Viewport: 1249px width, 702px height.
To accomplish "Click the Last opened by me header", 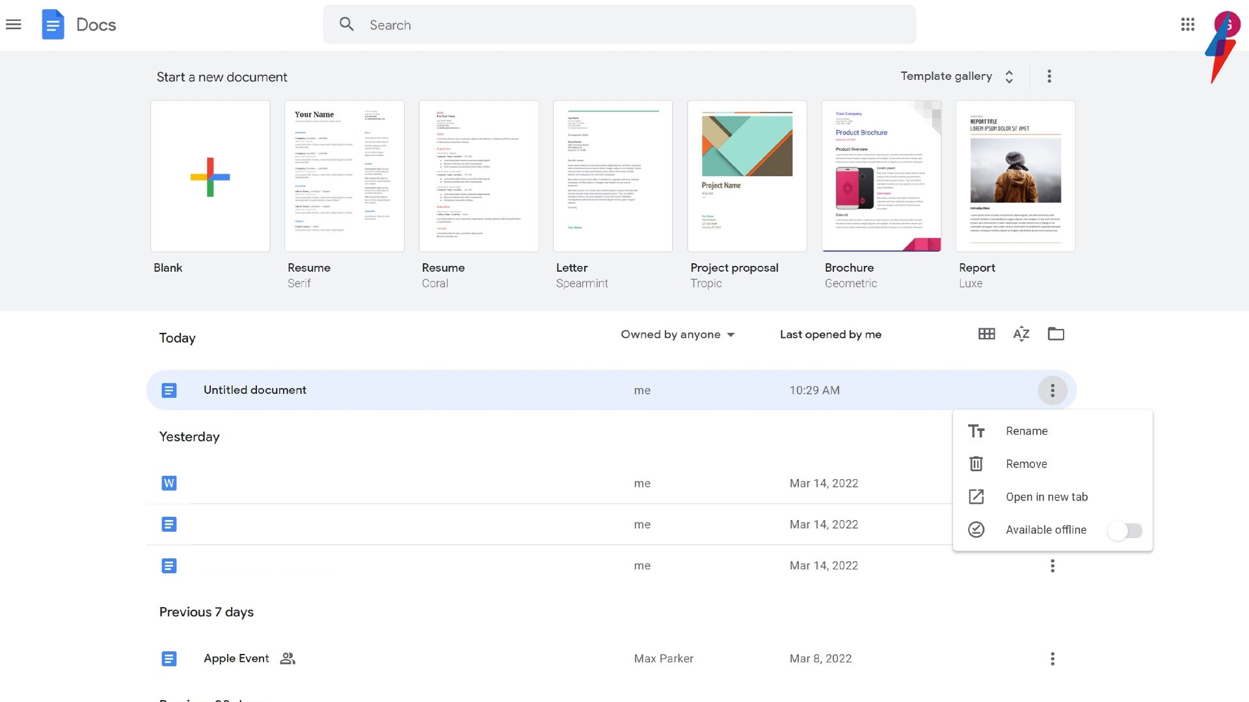I will 831,334.
